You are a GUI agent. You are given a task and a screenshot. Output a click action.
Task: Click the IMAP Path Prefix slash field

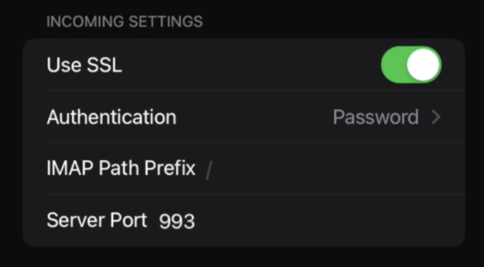[x=209, y=170]
